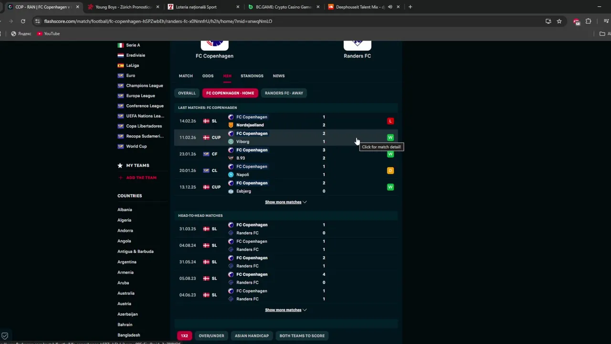Click the FC Copenhagen team logo

click(x=214, y=44)
